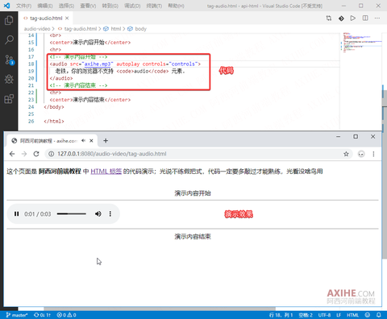Image resolution: width=387 pixels, height=319 pixels.
Task: Open a new browser tab
Action: (x=106, y=141)
